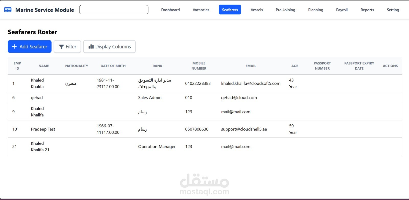Click mobile number 01022228383
The height and width of the screenshot is (200, 409).
coord(198,83)
